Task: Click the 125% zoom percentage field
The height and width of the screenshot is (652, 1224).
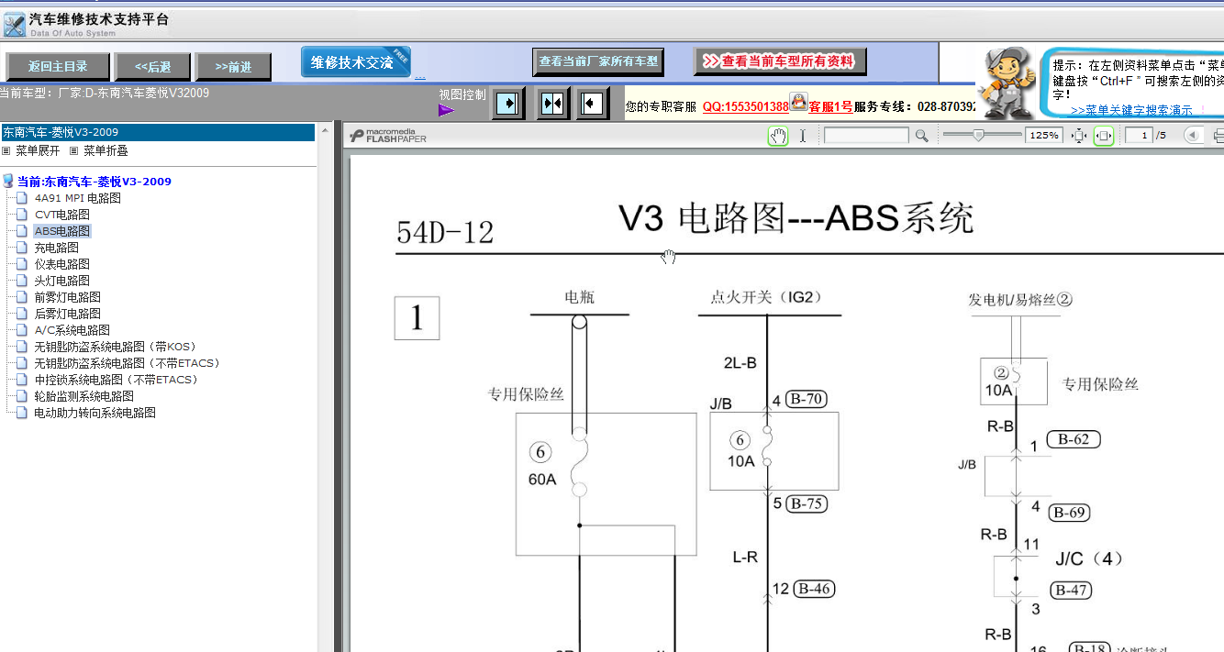Action: click(1043, 136)
